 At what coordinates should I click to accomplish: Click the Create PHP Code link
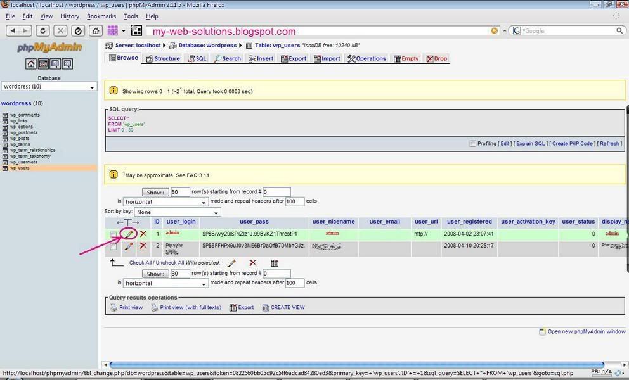pos(573,144)
